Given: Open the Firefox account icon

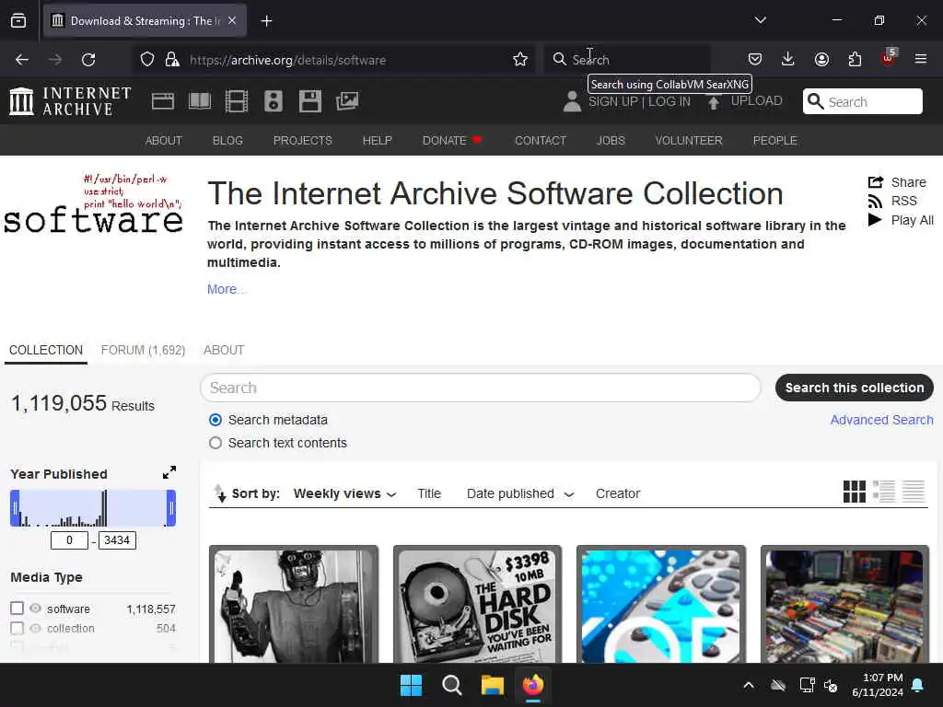Looking at the screenshot, I should (x=821, y=59).
